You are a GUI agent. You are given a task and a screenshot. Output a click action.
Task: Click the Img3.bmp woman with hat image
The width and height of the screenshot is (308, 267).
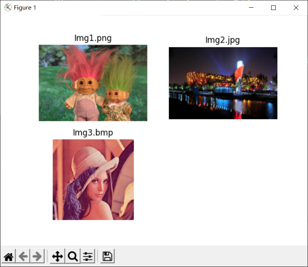pos(93,179)
